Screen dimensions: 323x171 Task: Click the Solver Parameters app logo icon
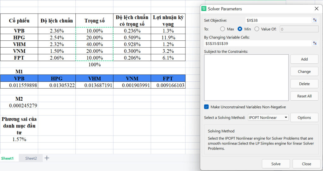(x=204, y=9)
